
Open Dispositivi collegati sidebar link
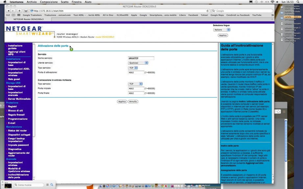[19, 135]
